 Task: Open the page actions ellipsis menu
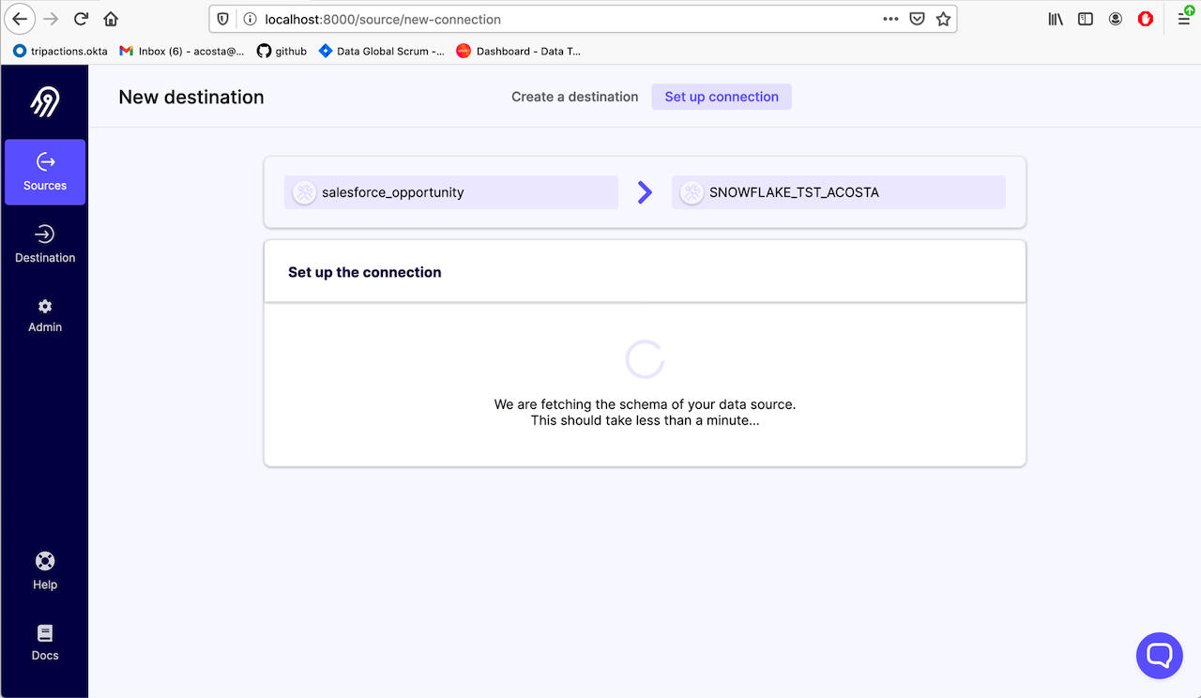pyautogui.click(x=889, y=18)
